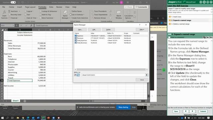Screen dimensions: 213x120
Task: Click the Comments button
Action: 141,7
